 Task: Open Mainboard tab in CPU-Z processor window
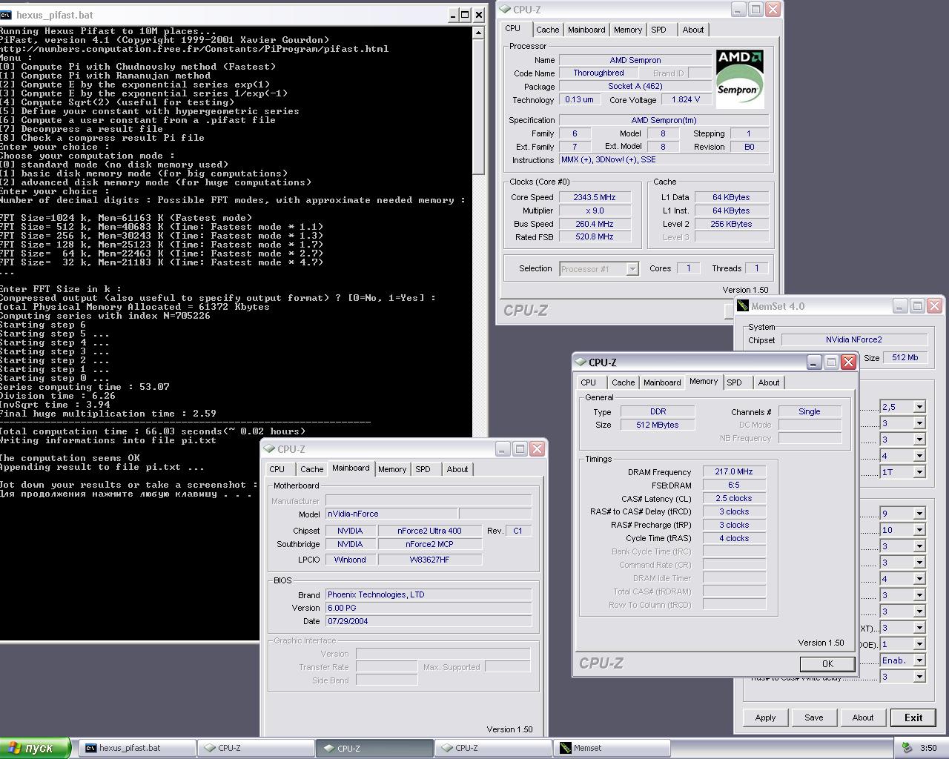(x=586, y=30)
